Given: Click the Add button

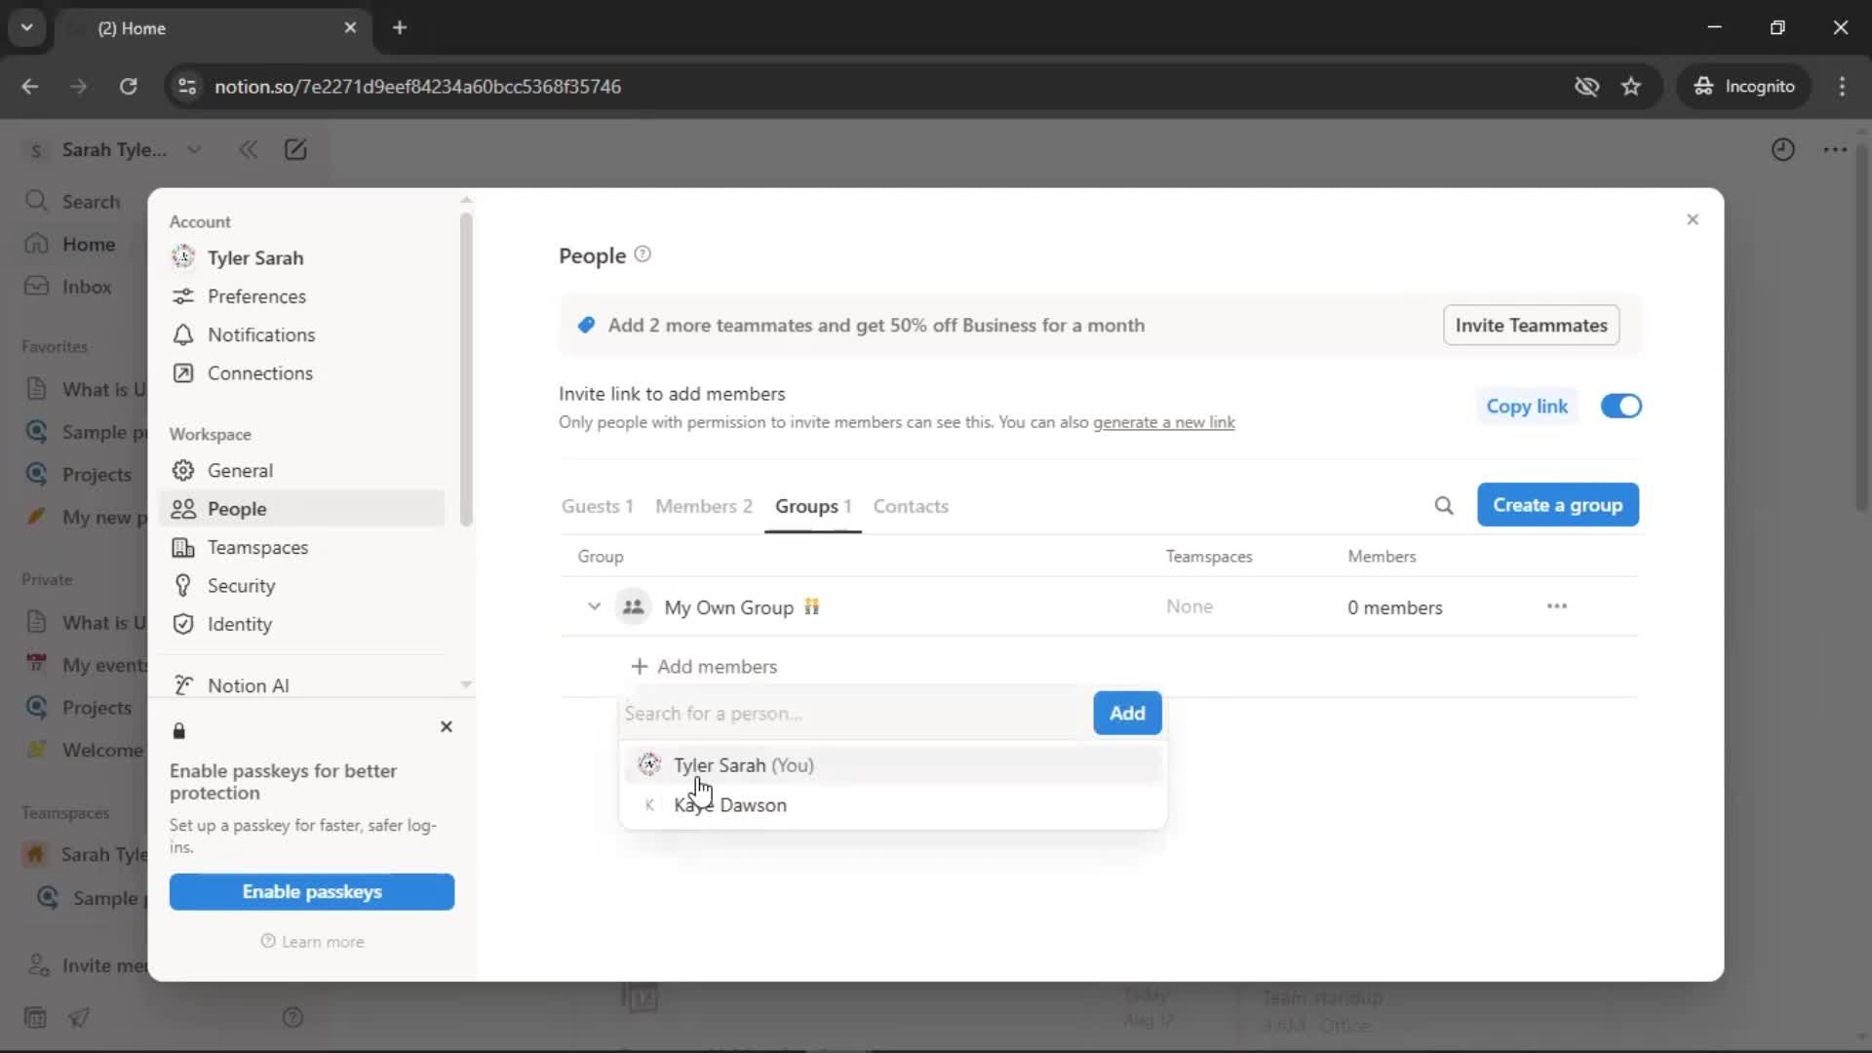Looking at the screenshot, I should tap(1127, 713).
